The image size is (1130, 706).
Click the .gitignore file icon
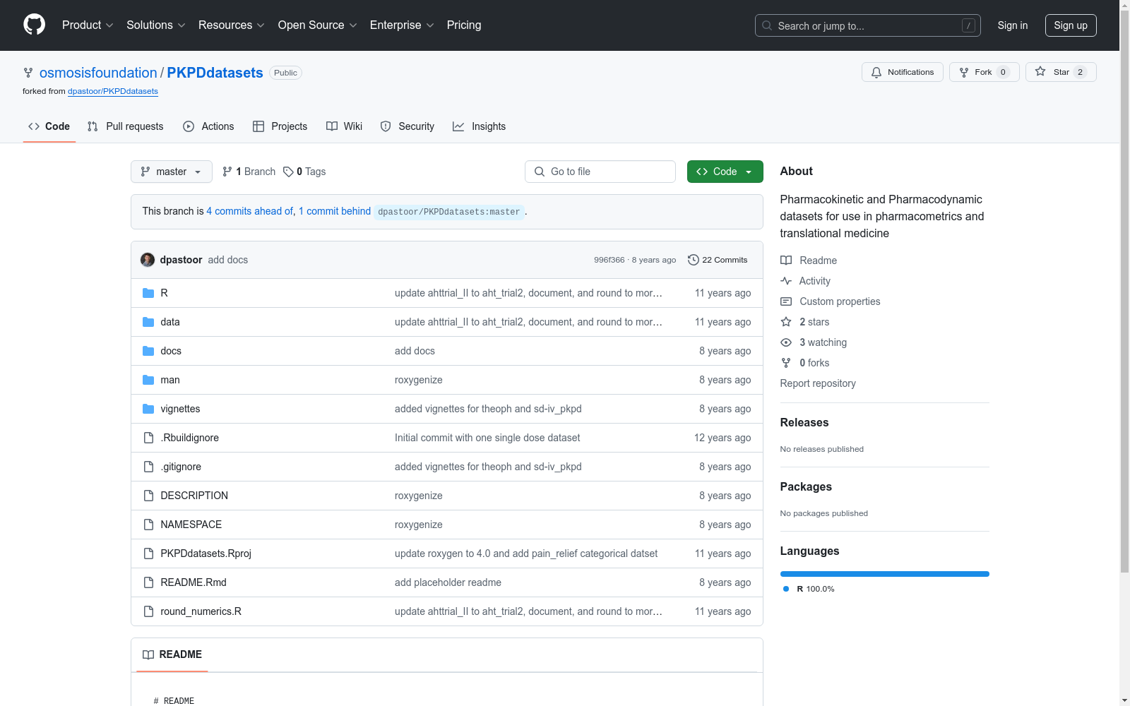coord(148,467)
